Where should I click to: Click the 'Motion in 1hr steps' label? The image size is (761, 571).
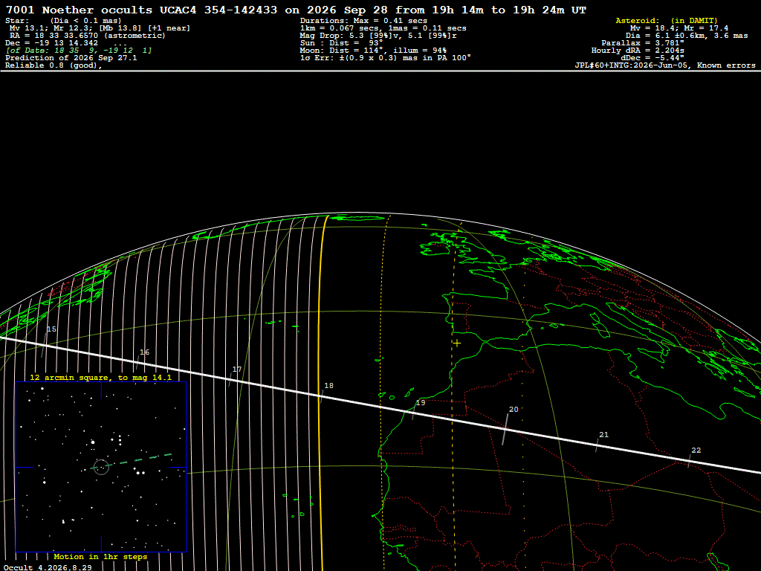pos(100,556)
